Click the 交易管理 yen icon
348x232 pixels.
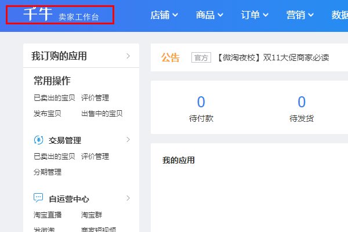(39, 140)
